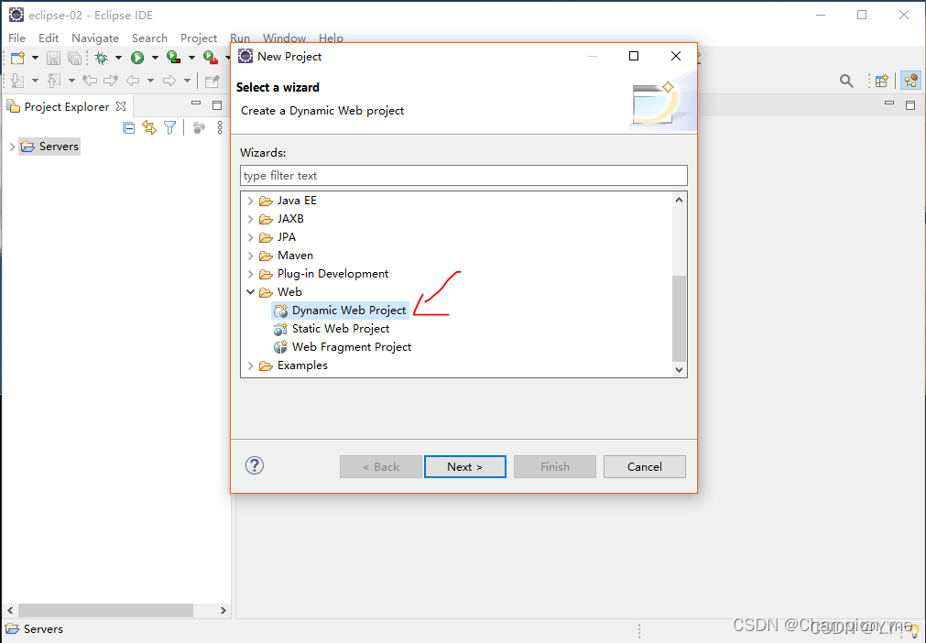
Task: Expand the JAXB wizard folder
Action: [250, 219]
